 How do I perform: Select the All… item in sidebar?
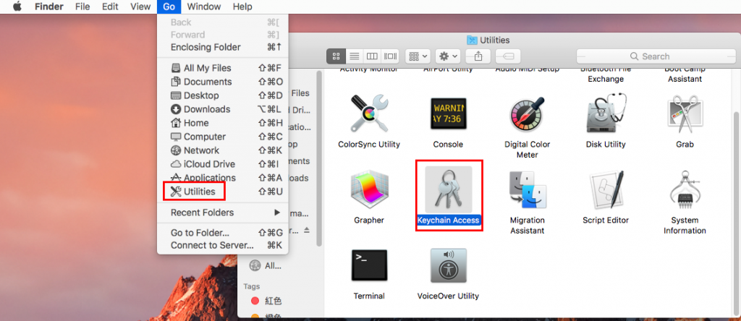(x=266, y=266)
